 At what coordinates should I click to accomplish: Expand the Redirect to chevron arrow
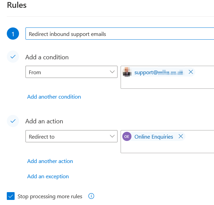point(112,136)
